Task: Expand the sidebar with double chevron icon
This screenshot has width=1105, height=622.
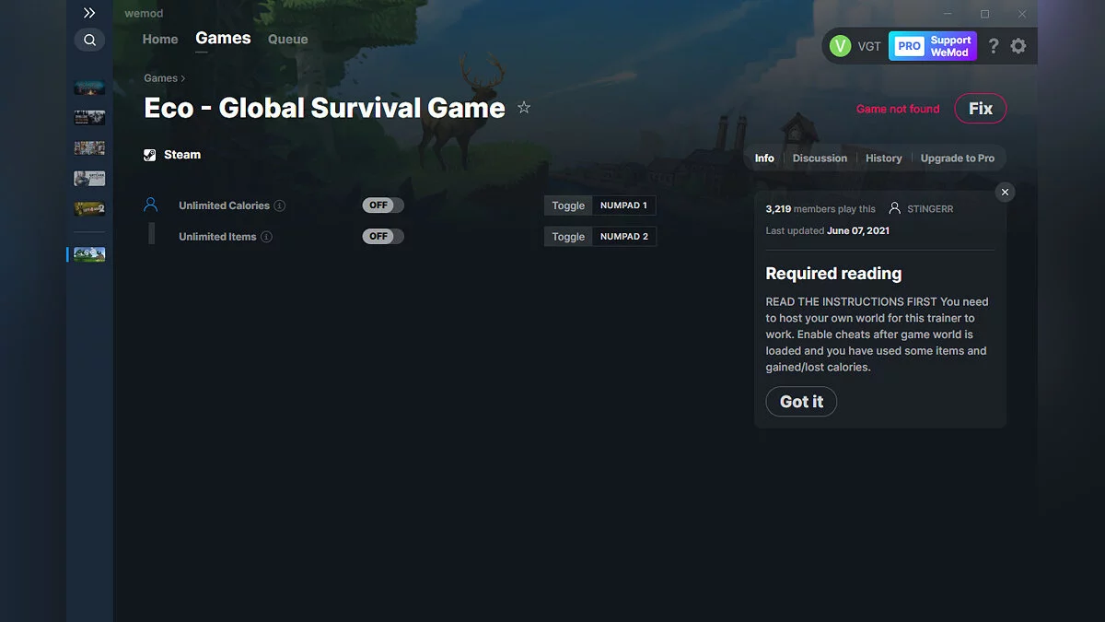Action: point(89,13)
